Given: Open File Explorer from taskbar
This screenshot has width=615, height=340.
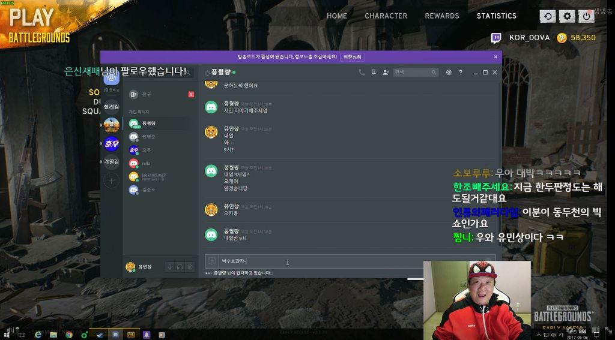Looking at the screenshot, I should [53, 335].
